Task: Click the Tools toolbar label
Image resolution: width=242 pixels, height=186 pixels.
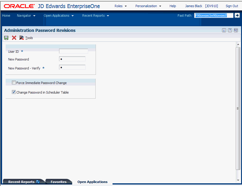Action: pyautogui.click(x=29, y=38)
